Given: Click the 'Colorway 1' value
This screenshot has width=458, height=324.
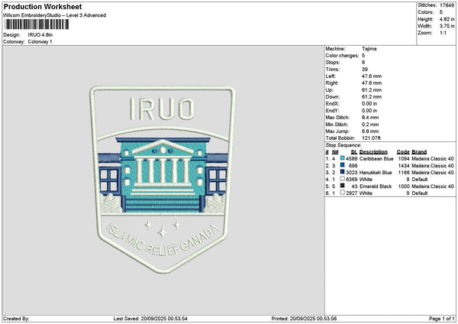Looking at the screenshot, I should pos(40,42).
